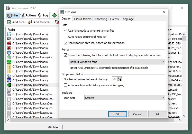Switch to the Events tab
Screen dimensions: 192x134
tap(114, 19)
